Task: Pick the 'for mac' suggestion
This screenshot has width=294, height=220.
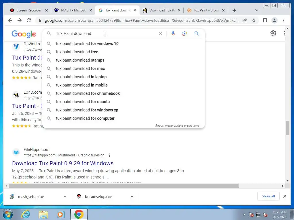Action: click(x=124, y=68)
